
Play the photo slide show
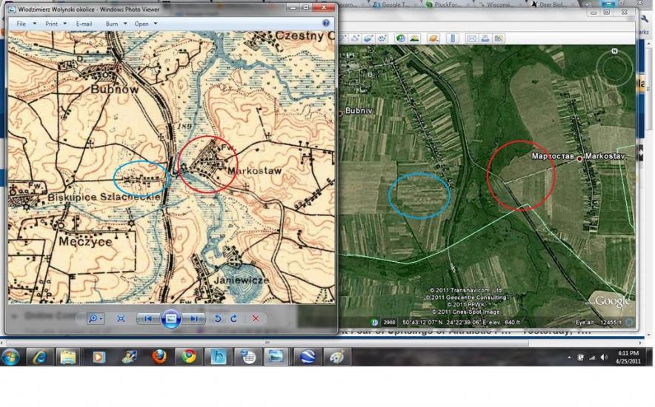pyautogui.click(x=170, y=318)
